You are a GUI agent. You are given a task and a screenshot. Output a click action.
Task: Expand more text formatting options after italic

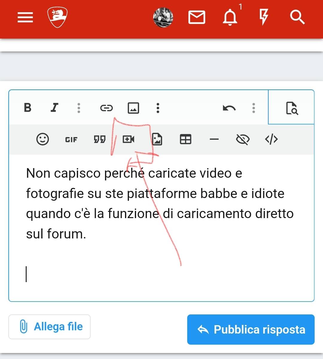79,108
